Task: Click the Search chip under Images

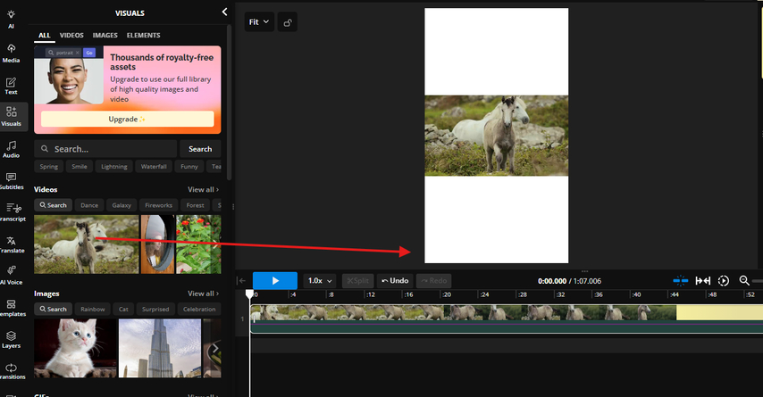Action: click(x=53, y=309)
